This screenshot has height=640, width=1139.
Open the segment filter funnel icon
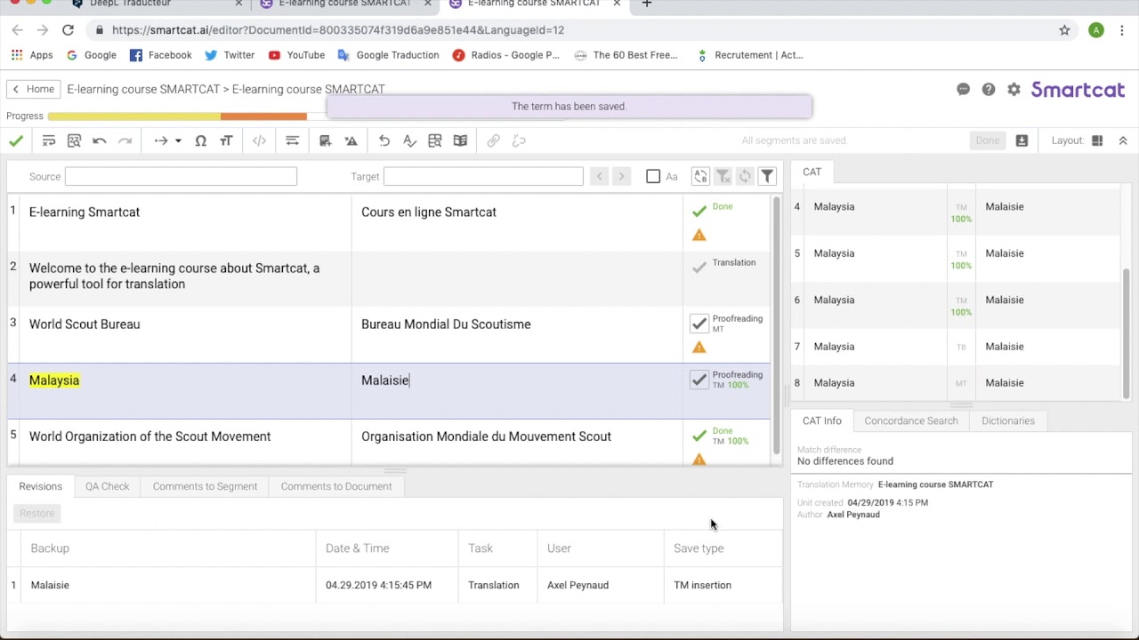768,176
